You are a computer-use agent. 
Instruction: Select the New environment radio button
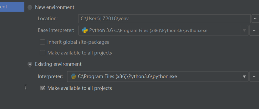[30, 7]
